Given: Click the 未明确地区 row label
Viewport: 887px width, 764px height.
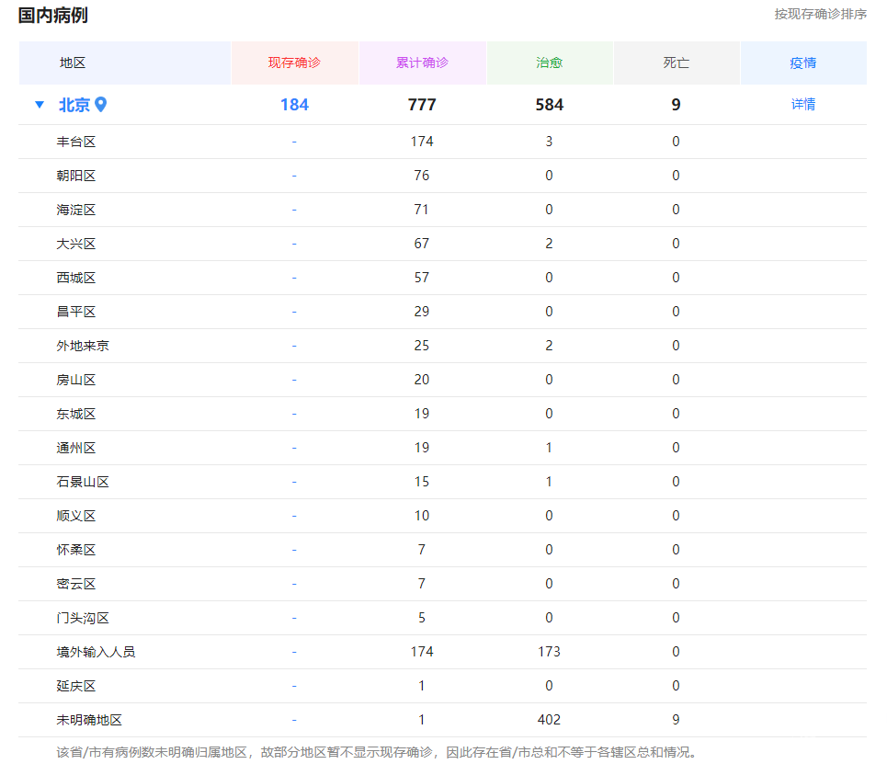Looking at the screenshot, I should tap(89, 720).
